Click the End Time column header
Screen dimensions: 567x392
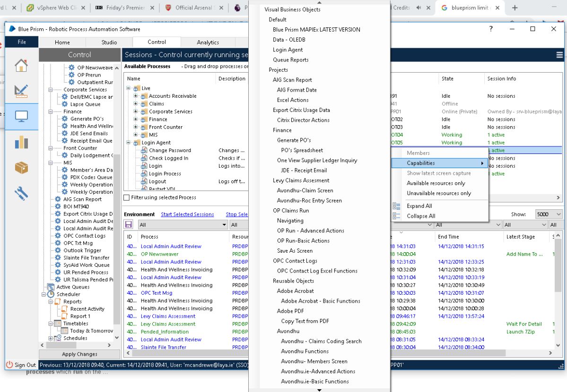click(x=448, y=237)
